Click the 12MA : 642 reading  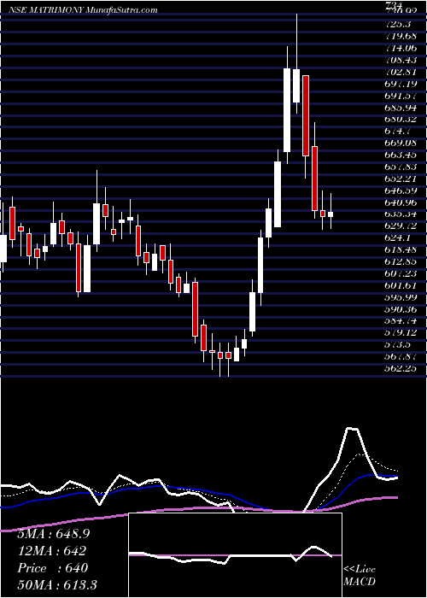click(52, 551)
